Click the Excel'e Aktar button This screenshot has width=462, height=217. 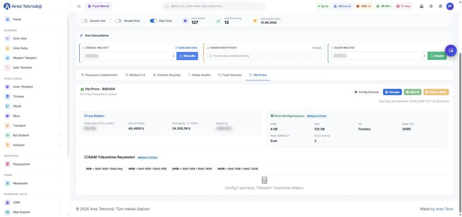pyautogui.click(x=436, y=92)
